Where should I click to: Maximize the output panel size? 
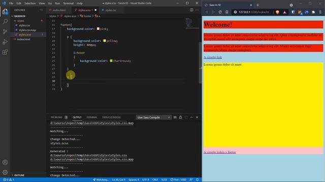point(191,117)
